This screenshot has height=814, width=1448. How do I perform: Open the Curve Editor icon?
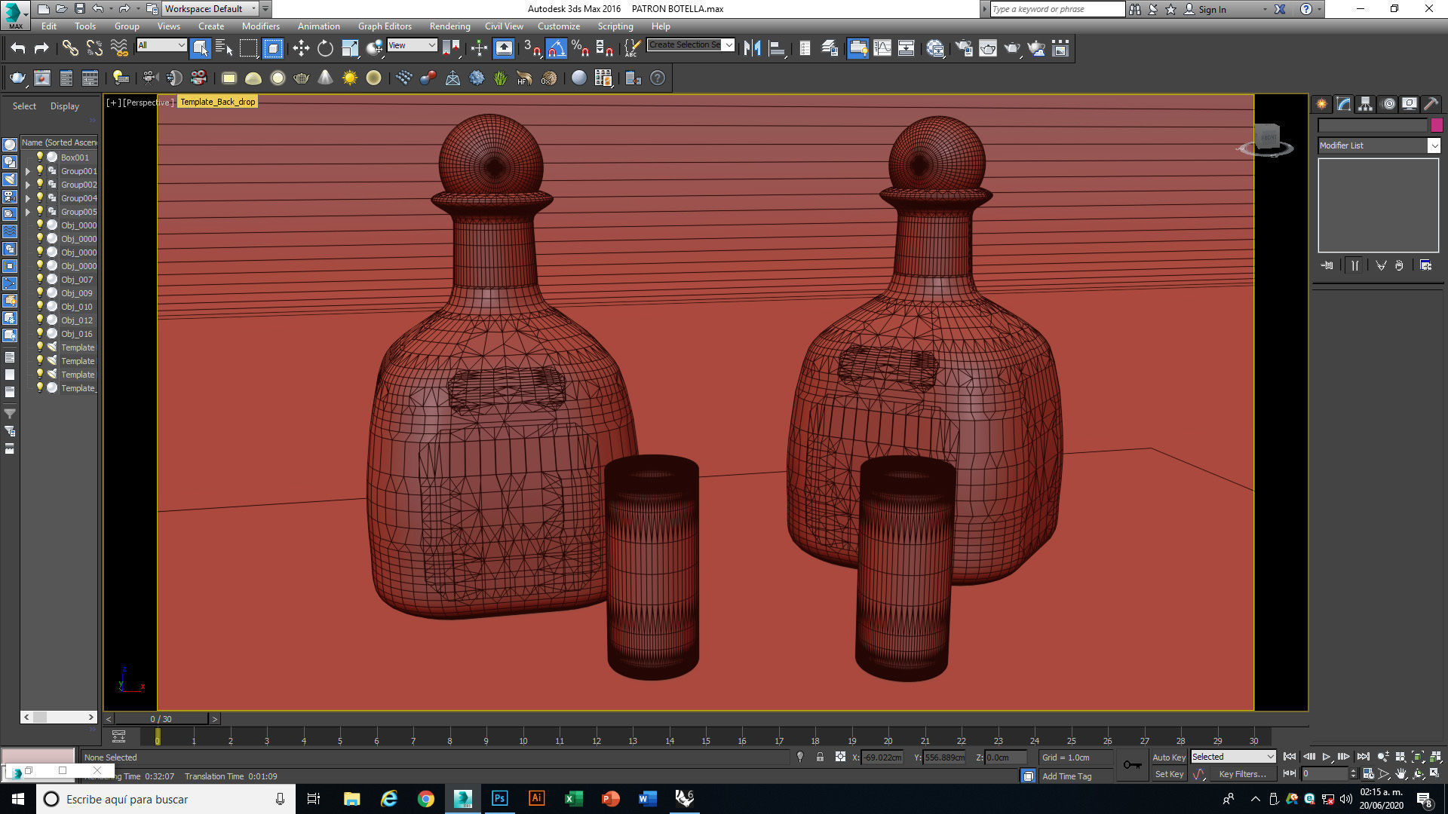tap(882, 48)
